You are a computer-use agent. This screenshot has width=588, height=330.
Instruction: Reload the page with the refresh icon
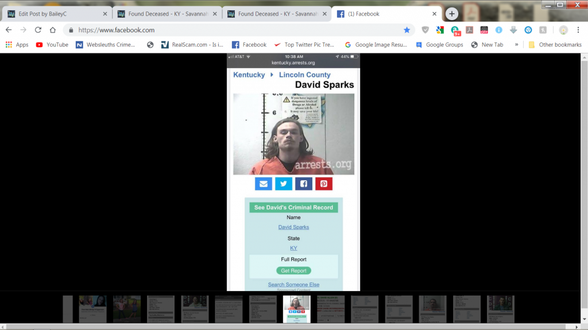38,30
